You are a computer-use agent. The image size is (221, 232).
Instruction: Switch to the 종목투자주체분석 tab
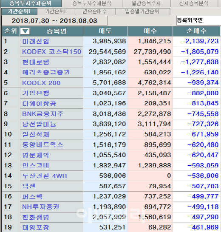point(92,3)
